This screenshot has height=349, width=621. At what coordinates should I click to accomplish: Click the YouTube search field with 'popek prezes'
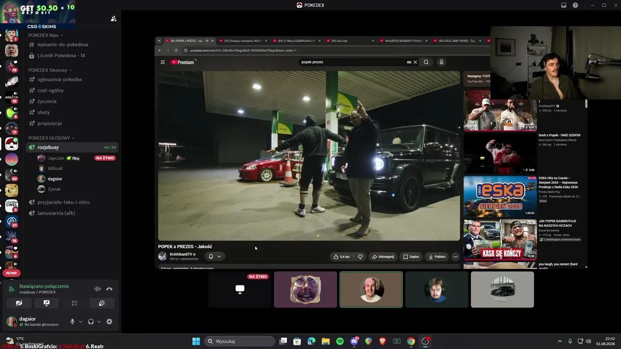(353, 62)
